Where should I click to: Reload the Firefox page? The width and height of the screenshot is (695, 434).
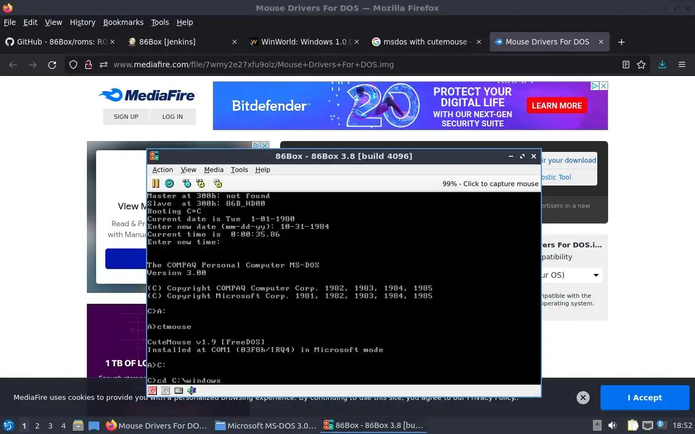point(52,65)
